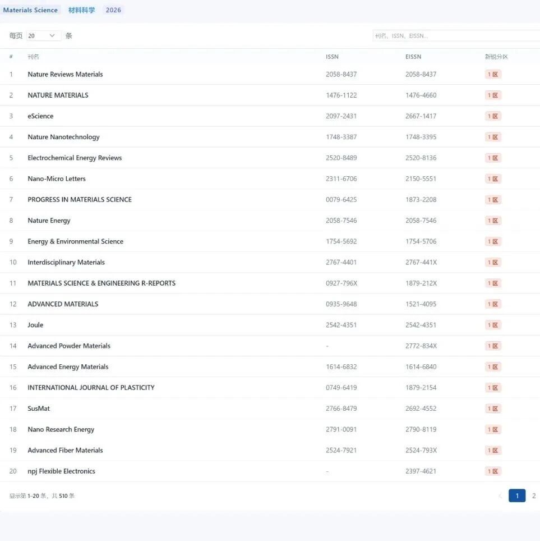Image resolution: width=540 pixels, height=541 pixels.
Task: Click the journal search input field
Action: (x=456, y=35)
